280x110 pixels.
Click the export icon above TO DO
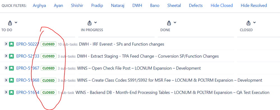point(10,23)
